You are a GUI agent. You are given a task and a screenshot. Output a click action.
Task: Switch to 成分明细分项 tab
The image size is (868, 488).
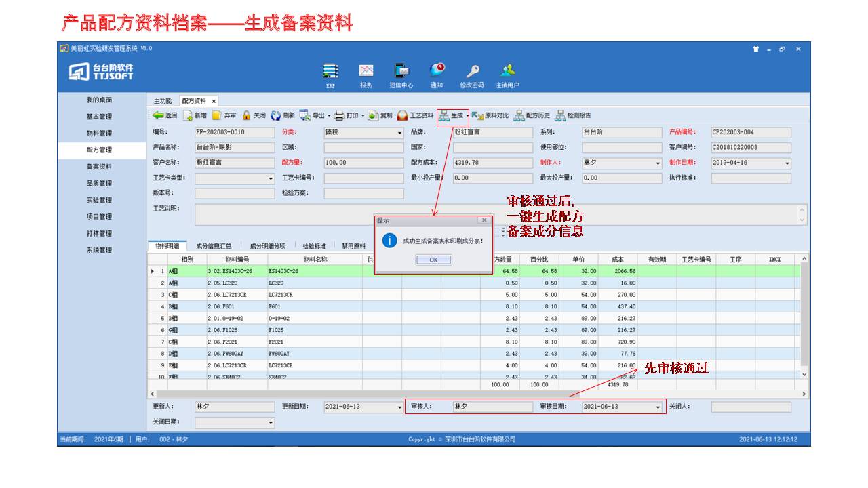(267, 246)
